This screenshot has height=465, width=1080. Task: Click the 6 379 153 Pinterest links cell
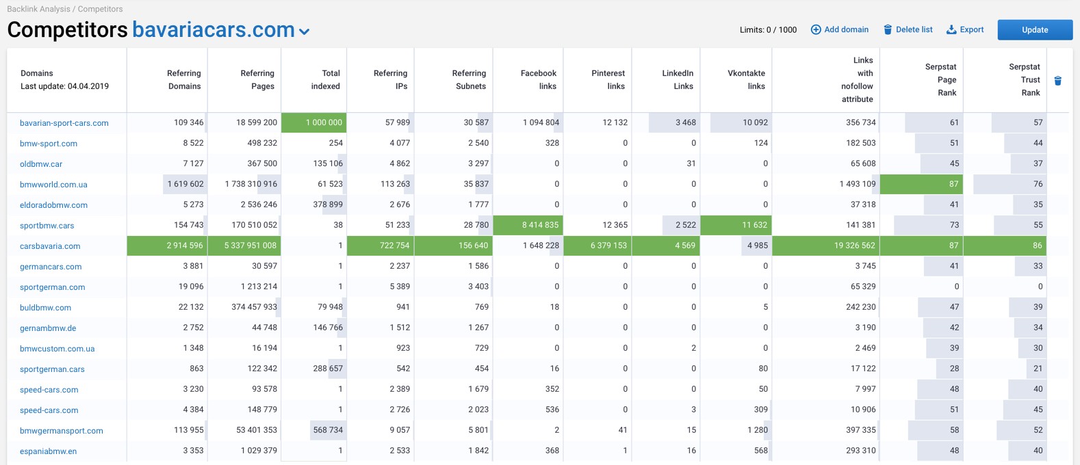597,245
